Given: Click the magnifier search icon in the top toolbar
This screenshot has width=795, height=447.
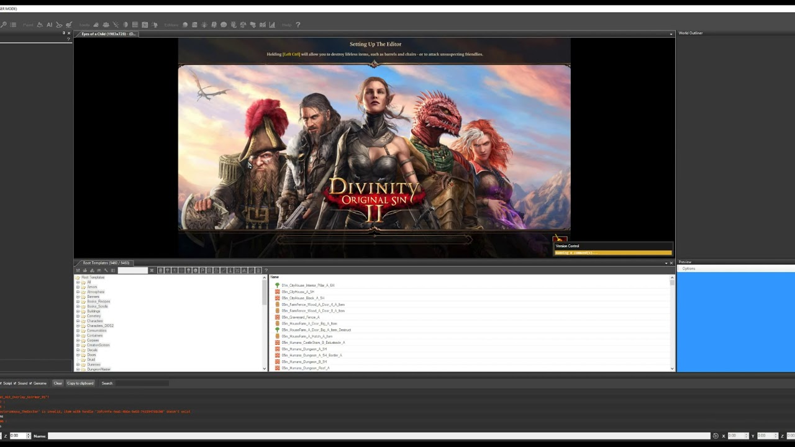Looking at the screenshot, I should click(3, 25).
